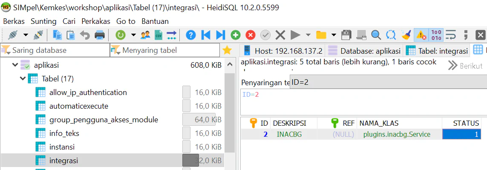This screenshot has width=487, height=170.
Task: Select the info_teks table in tree
Action: pos(64,133)
